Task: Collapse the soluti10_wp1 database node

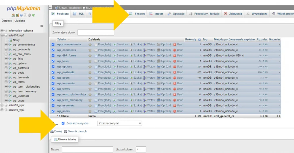Action: coord(2,35)
